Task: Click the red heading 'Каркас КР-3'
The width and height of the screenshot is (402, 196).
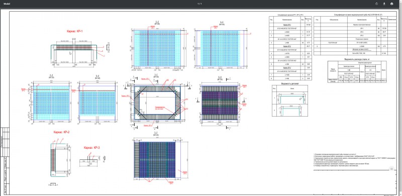Action: tap(92, 148)
